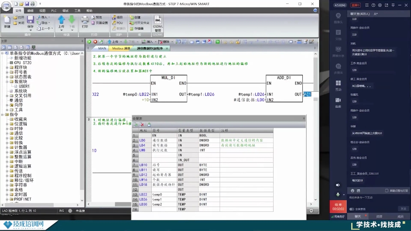This screenshot has height=231, width=411.
Task: Open the Export (导出) dropdown arrow
Action: point(49,23)
